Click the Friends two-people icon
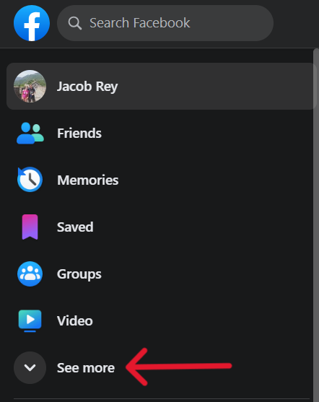 point(30,133)
